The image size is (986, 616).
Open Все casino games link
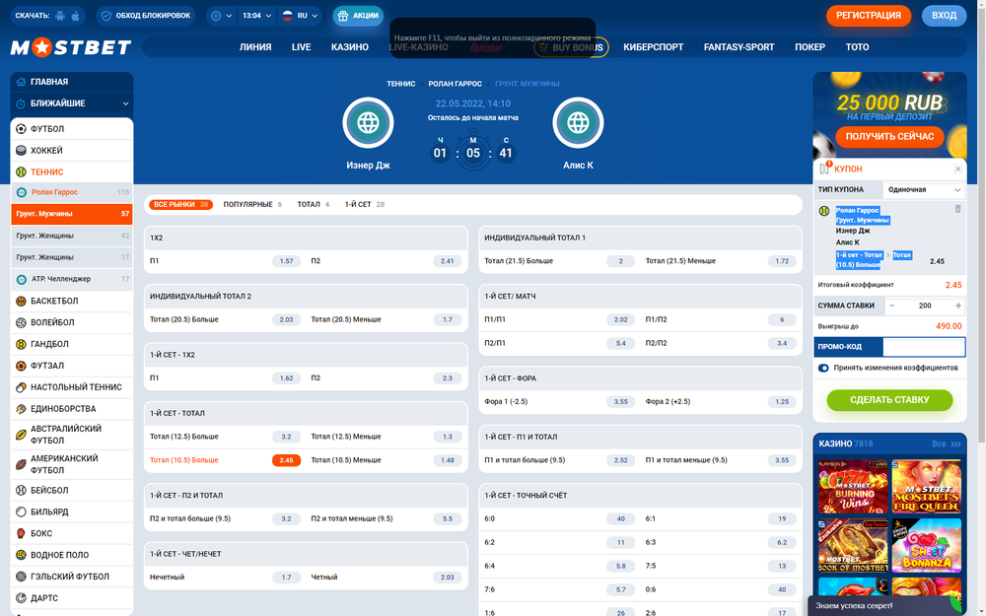coord(946,444)
